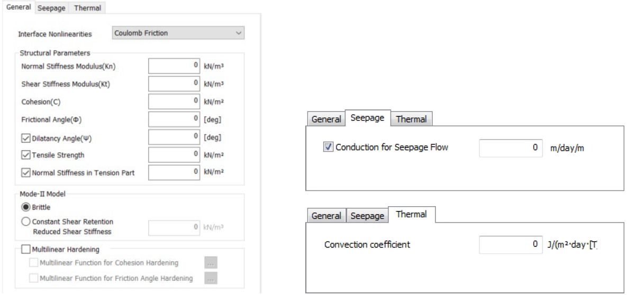The width and height of the screenshot is (628, 295).
Task: Open General tab in the Seepage panel
Action: pyautogui.click(x=326, y=119)
